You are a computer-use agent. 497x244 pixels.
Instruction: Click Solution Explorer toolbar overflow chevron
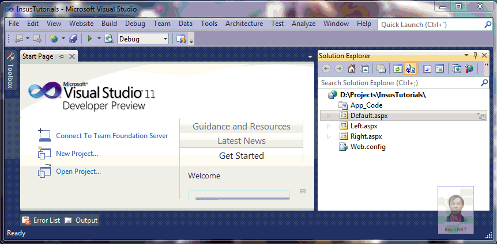pyautogui.click(x=486, y=65)
